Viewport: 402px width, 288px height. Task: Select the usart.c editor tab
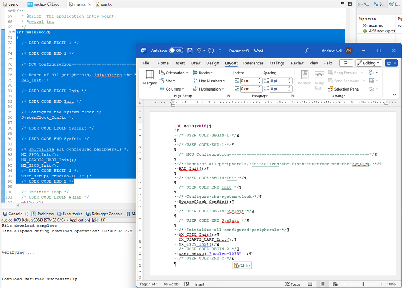tap(106, 4)
